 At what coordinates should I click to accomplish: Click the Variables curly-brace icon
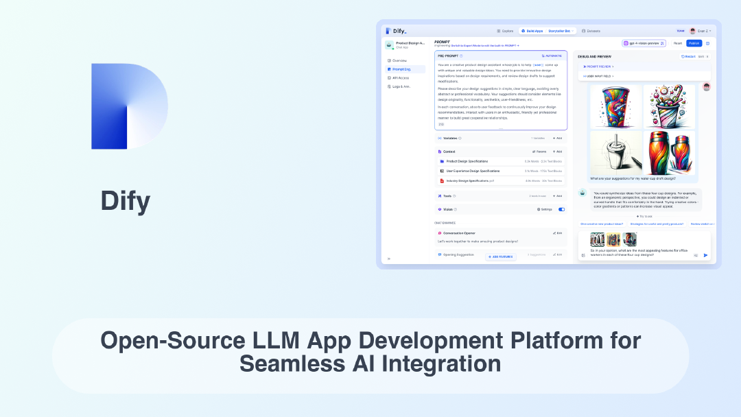[440, 139]
